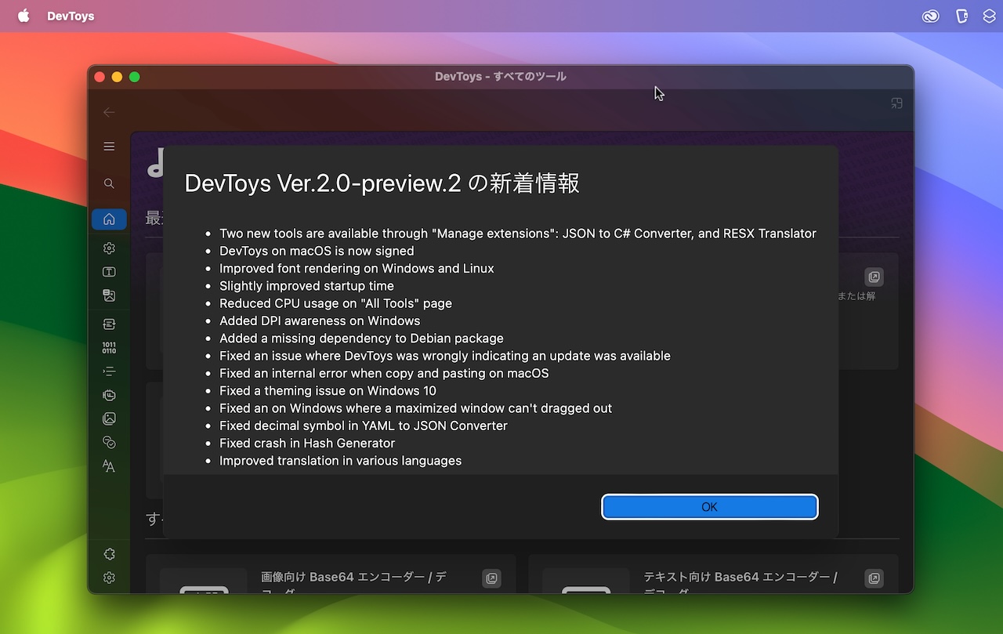Open the テキスト向け Base64 エンコーダー card

click(x=713, y=574)
